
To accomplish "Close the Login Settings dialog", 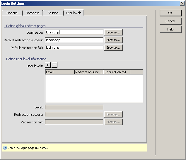I will tap(182, 4).
